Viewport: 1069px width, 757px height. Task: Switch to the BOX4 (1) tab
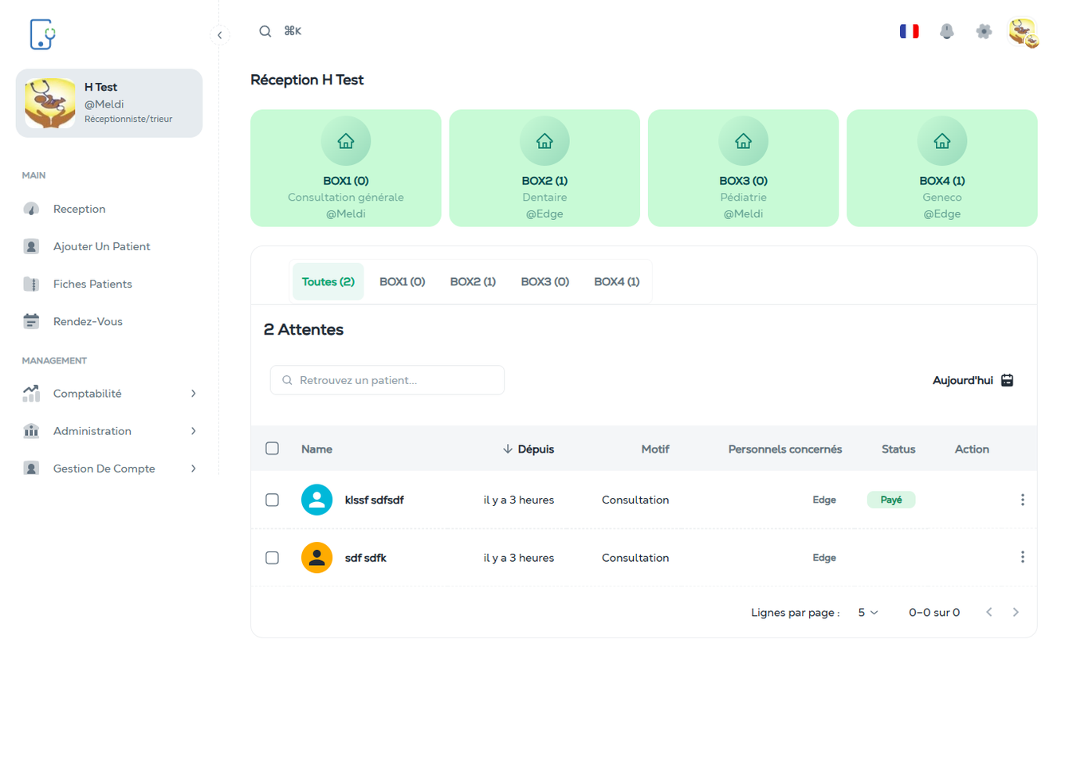pyautogui.click(x=616, y=282)
